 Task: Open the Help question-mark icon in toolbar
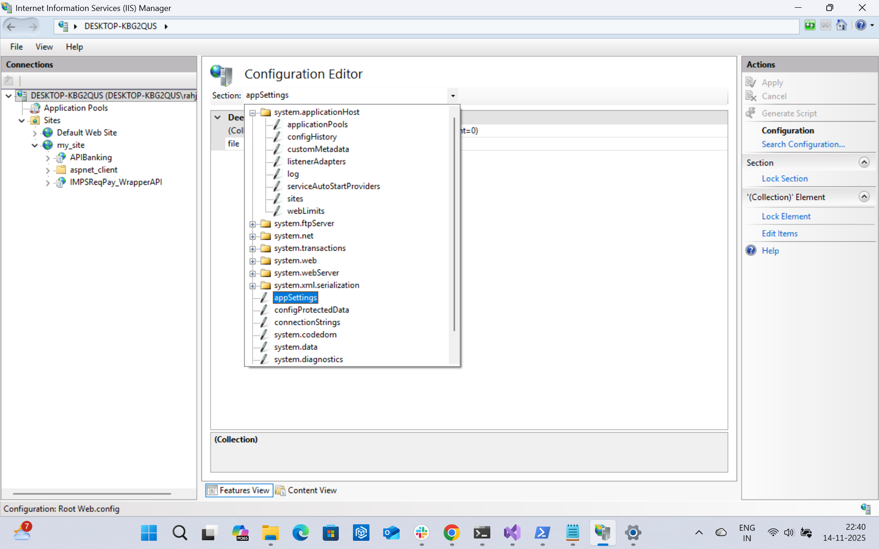860,26
